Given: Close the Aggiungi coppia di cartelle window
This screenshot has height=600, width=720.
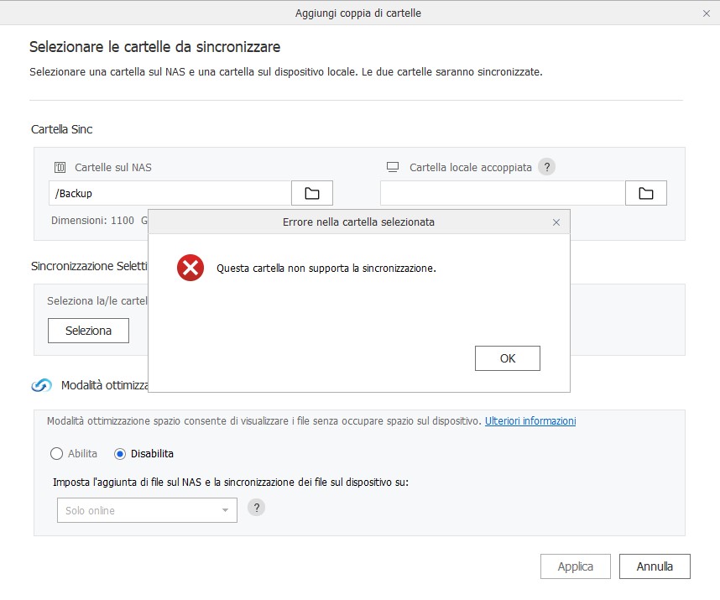Looking at the screenshot, I should [706, 13].
